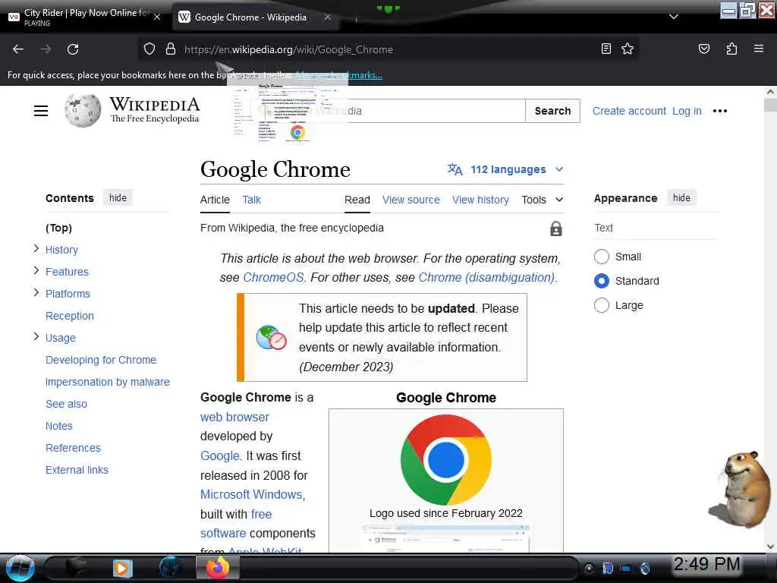Select the Large text size option

[602, 305]
